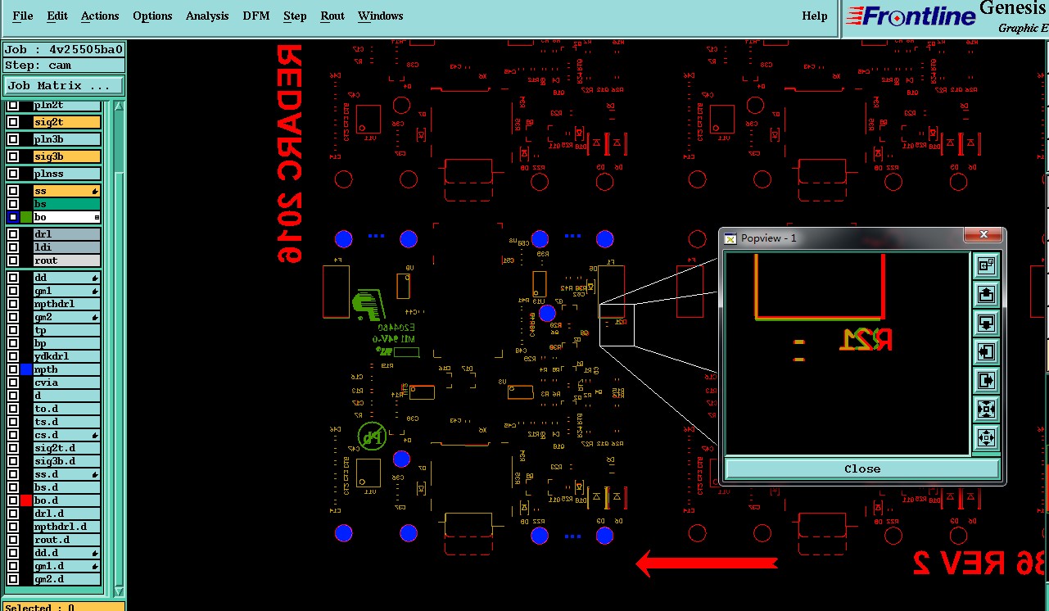
Task: Click layer list scrollbar down arrow
Action: pos(119,591)
